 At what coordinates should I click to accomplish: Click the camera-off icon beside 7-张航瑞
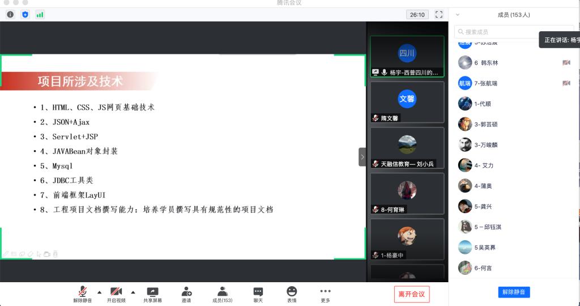(566, 83)
